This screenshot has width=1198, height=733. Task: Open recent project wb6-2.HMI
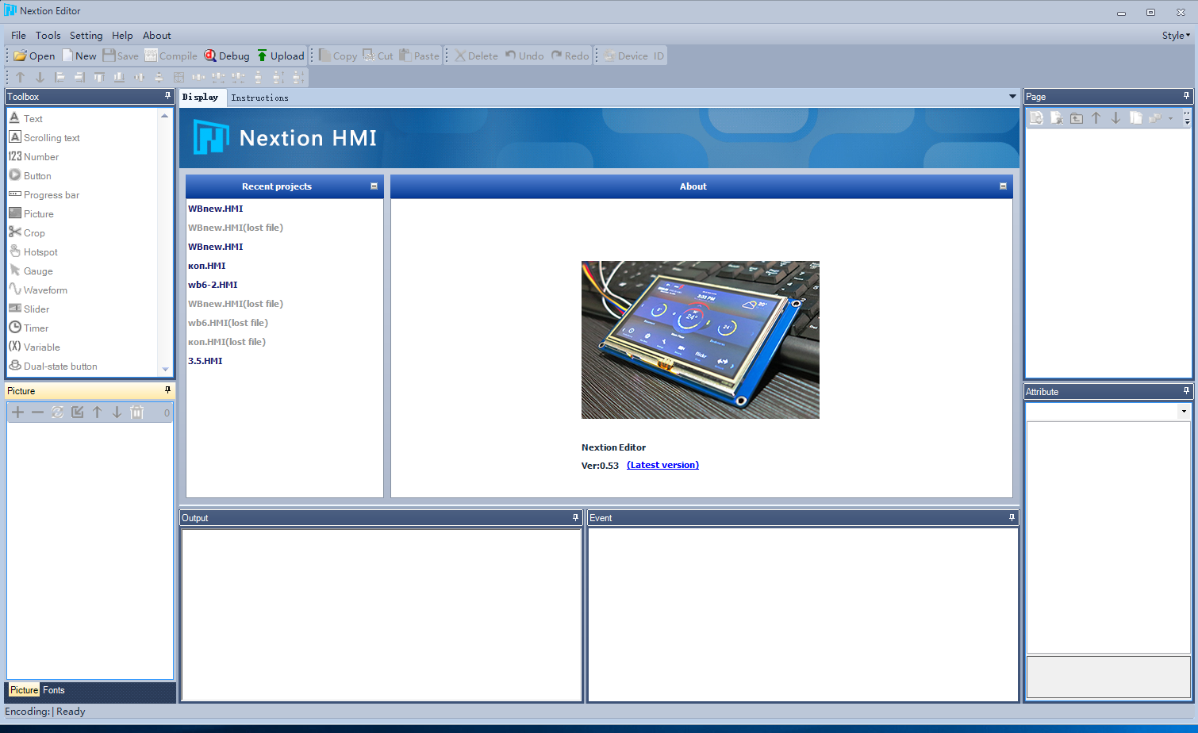213,285
